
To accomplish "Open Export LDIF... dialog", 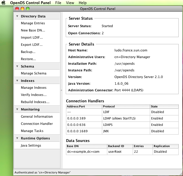I will [x=32, y=45].
